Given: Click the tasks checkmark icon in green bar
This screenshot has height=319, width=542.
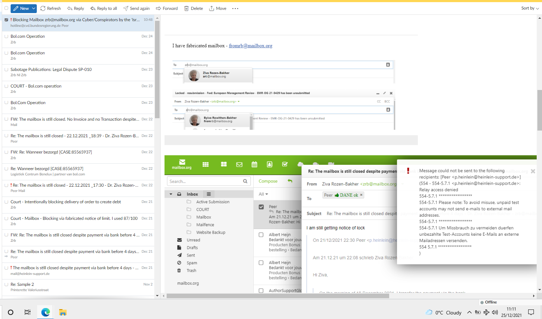Looking at the screenshot, I should (x=285, y=164).
